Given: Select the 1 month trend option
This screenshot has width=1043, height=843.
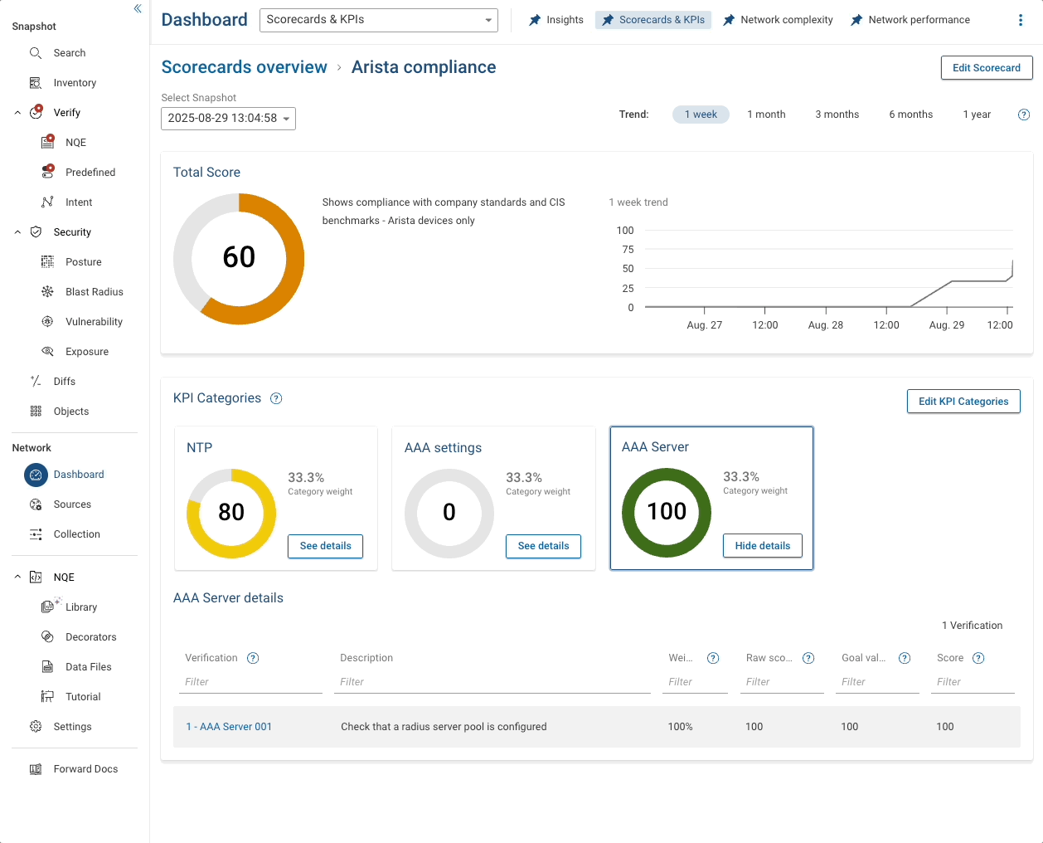Looking at the screenshot, I should (x=766, y=115).
